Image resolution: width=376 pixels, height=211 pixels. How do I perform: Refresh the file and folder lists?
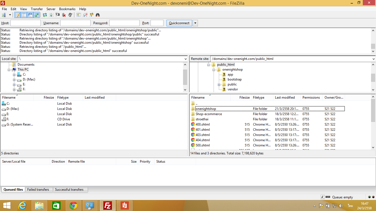tap(45, 15)
